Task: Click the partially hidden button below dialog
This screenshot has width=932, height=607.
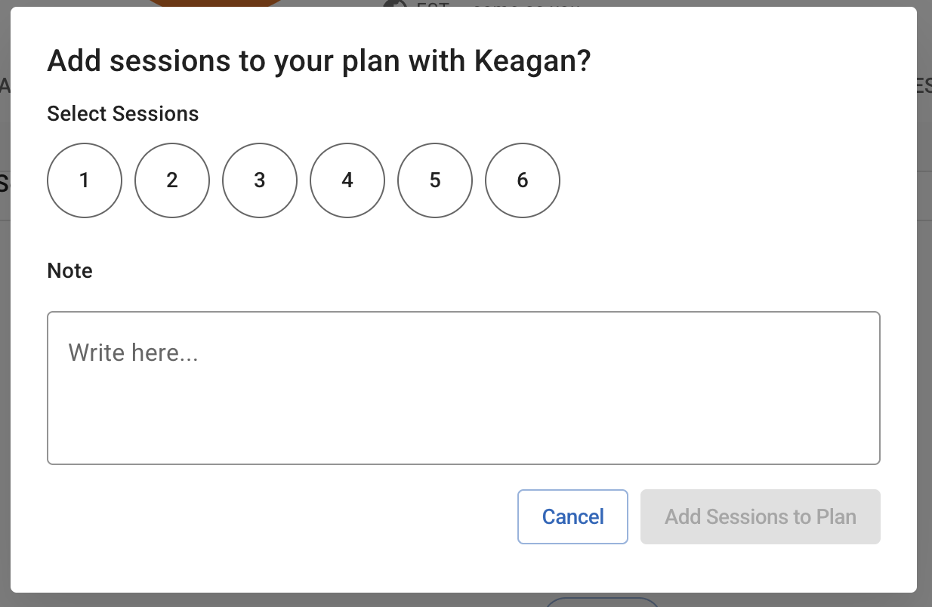Action: (x=602, y=602)
